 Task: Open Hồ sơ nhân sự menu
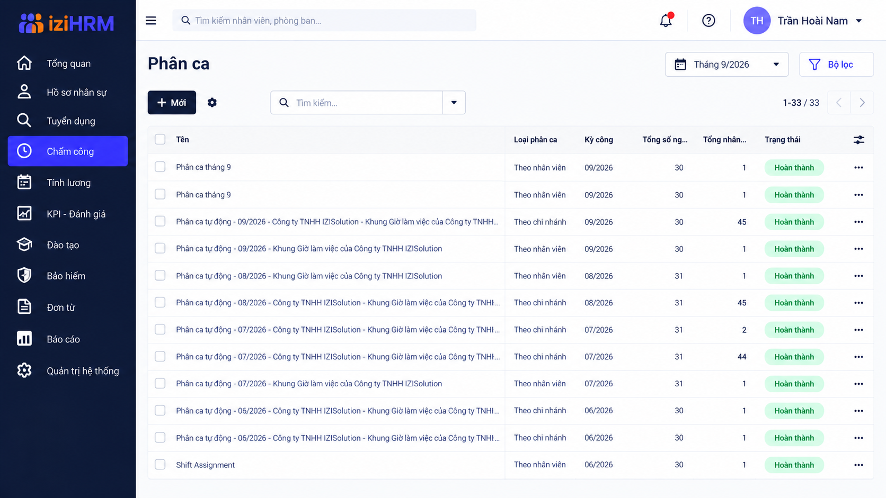click(68, 92)
